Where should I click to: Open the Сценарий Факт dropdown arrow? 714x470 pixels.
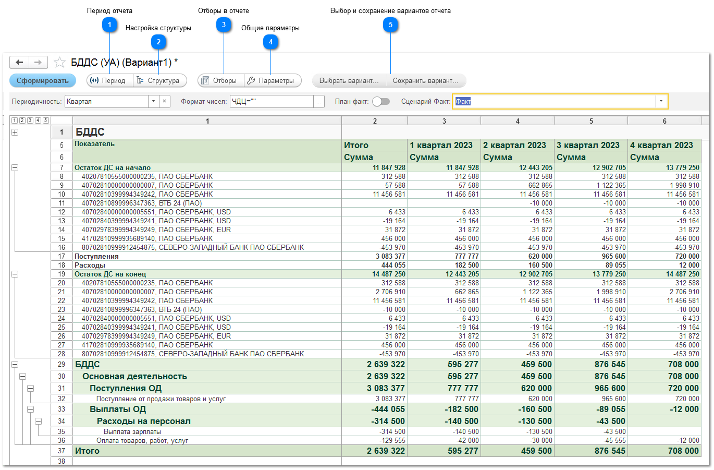click(x=661, y=101)
